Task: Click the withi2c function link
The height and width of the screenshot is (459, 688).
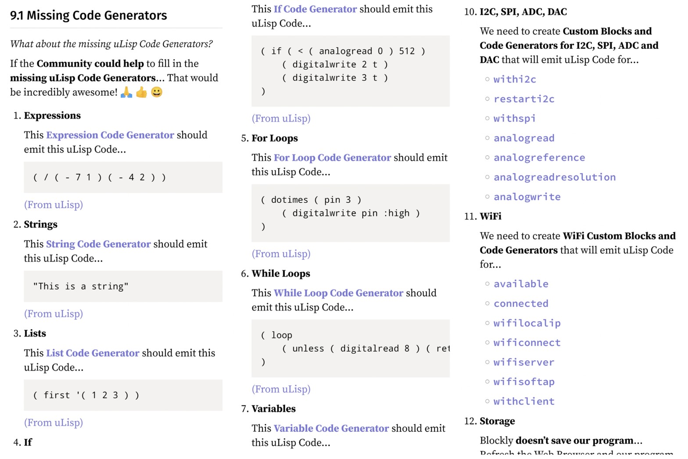Action: (x=515, y=80)
